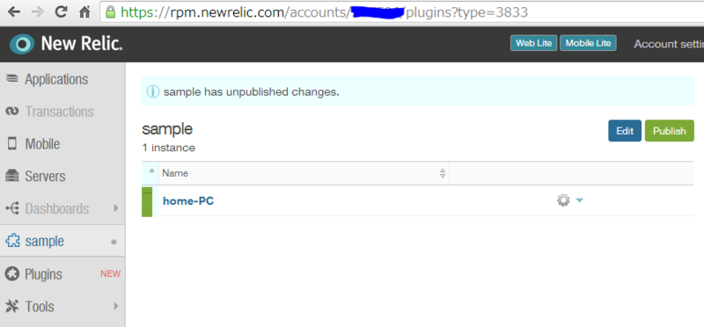Click the Mobile phone icon
This screenshot has height=327, width=704.
(x=12, y=143)
